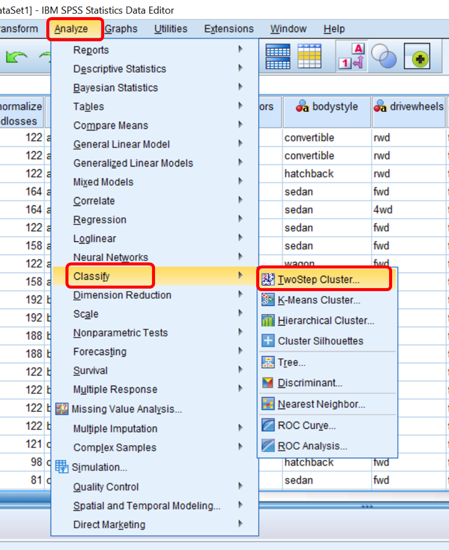449x550 pixels.
Task: Click the green Undo arrow icon
Action: coord(15,56)
